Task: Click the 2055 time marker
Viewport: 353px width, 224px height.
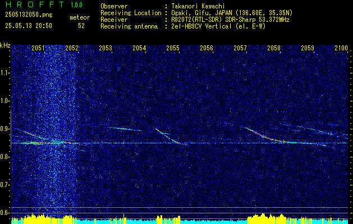Action: click(x=173, y=48)
